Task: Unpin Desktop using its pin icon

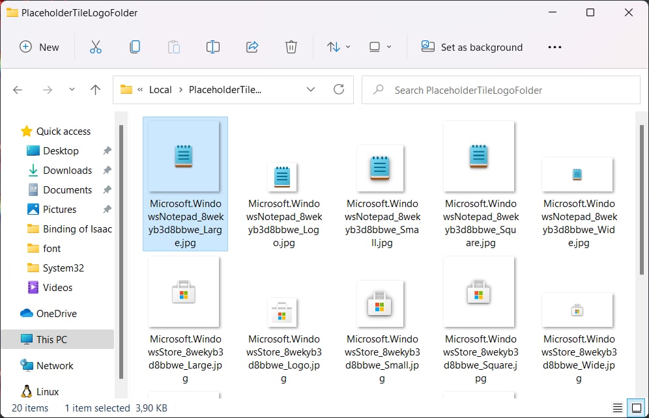Action: (x=108, y=150)
